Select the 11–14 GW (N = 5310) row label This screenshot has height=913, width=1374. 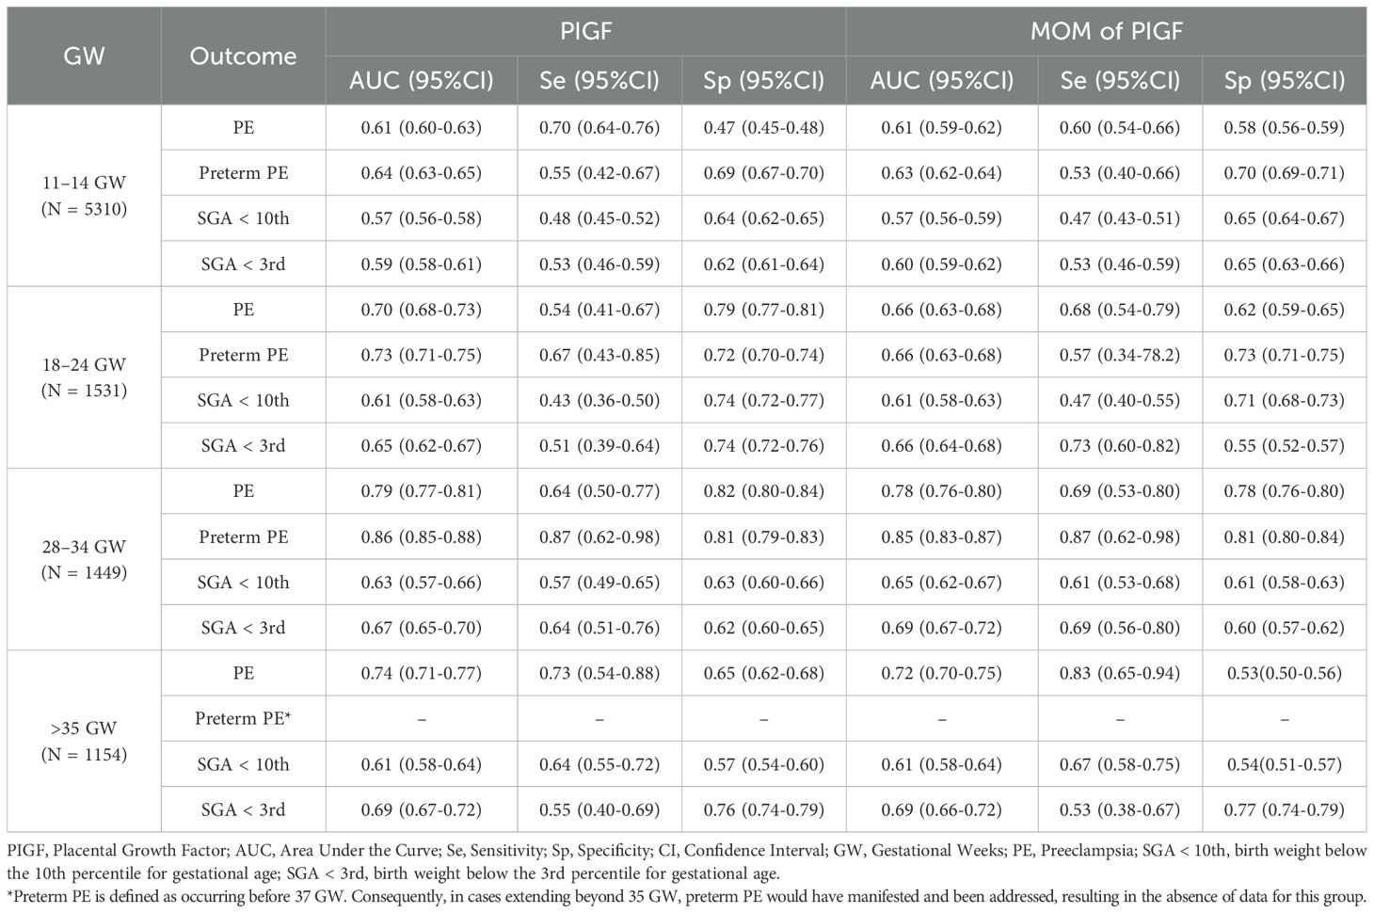(x=84, y=196)
